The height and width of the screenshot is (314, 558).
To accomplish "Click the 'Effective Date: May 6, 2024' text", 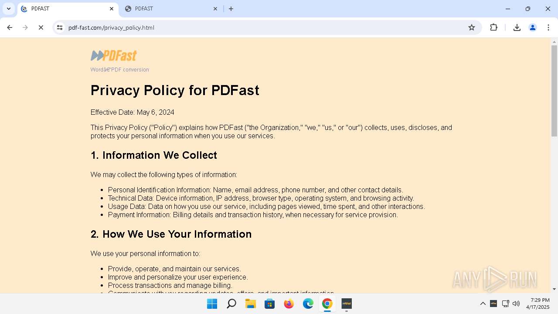I will pos(133,112).
